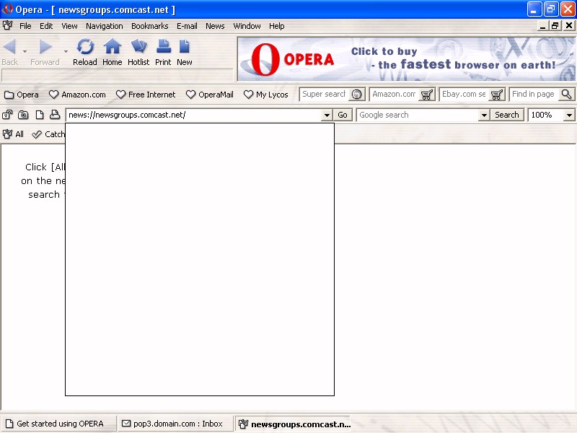Click the Super search globe icon
This screenshot has width=577, height=433.
point(356,95)
